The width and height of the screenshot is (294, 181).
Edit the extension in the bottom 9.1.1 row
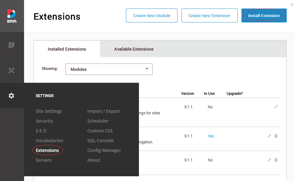pyautogui.click(x=269, y=160)
